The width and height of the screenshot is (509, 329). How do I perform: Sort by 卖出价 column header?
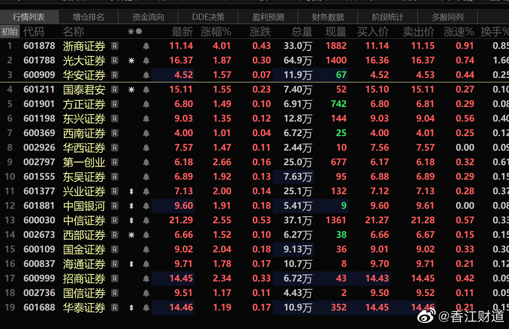pos(418,32)
